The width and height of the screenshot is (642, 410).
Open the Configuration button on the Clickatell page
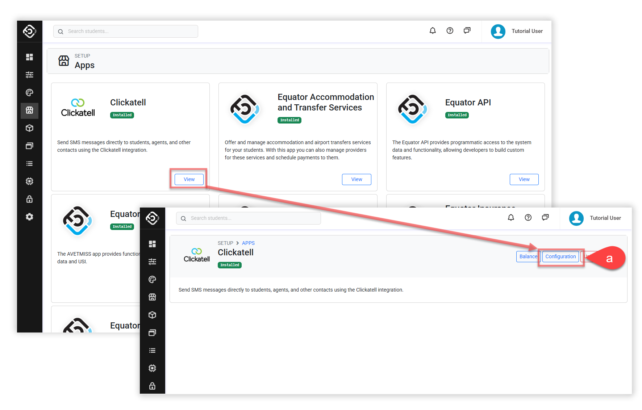click(x=560, y=256)
